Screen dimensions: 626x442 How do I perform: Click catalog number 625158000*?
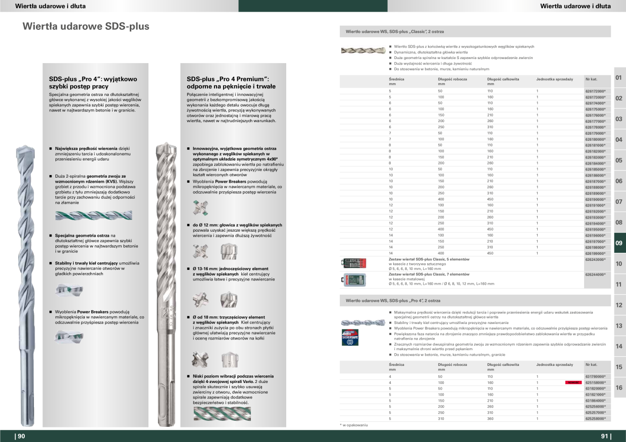(595, 382)
